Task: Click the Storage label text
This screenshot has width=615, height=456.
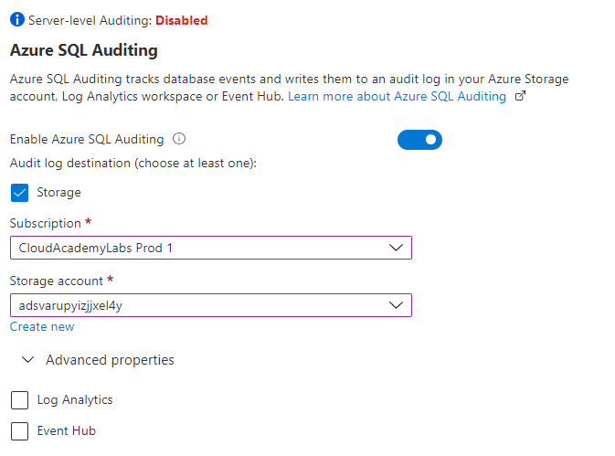Action: [x=58, y=193]
